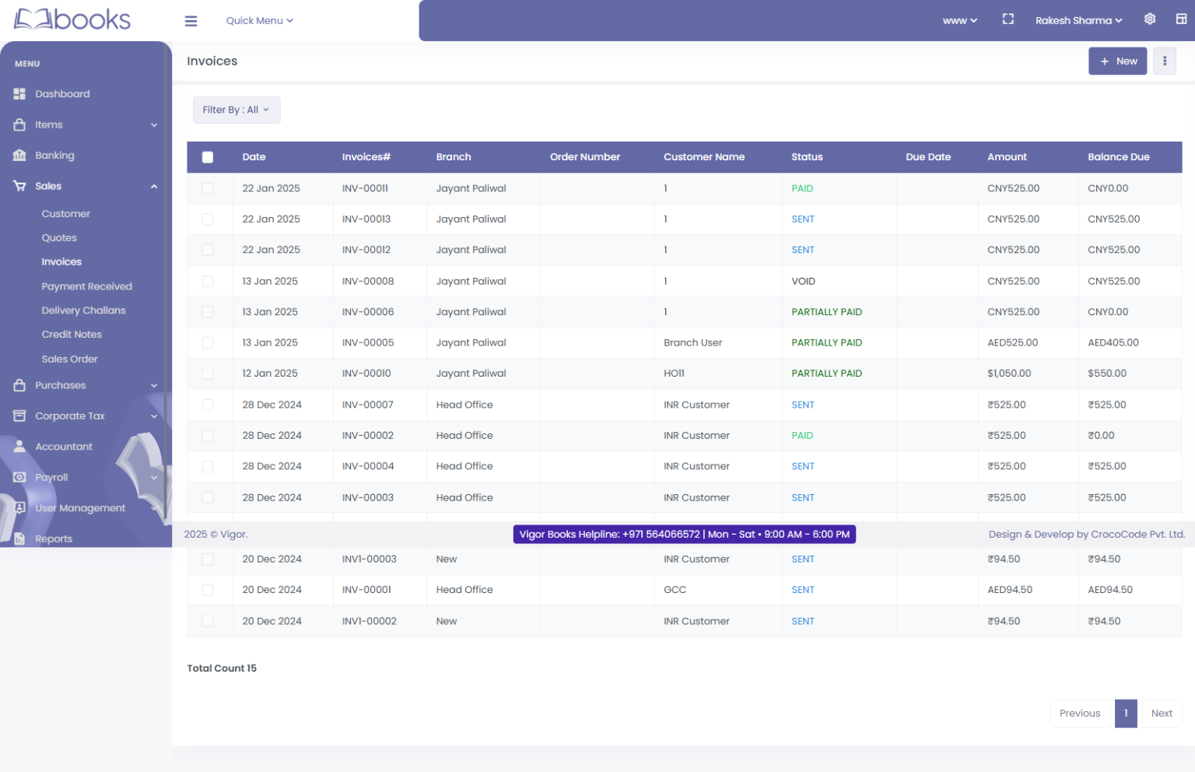Viewport: 1195px width, 772px height.
Task: Sort by Date column header
Action: click(x=254, y=157)
